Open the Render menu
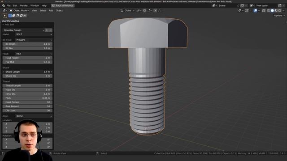 (x=24, y=6)
